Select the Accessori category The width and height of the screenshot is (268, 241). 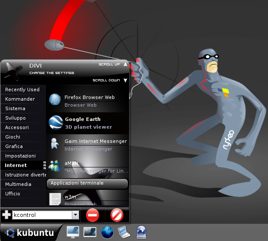23,127
